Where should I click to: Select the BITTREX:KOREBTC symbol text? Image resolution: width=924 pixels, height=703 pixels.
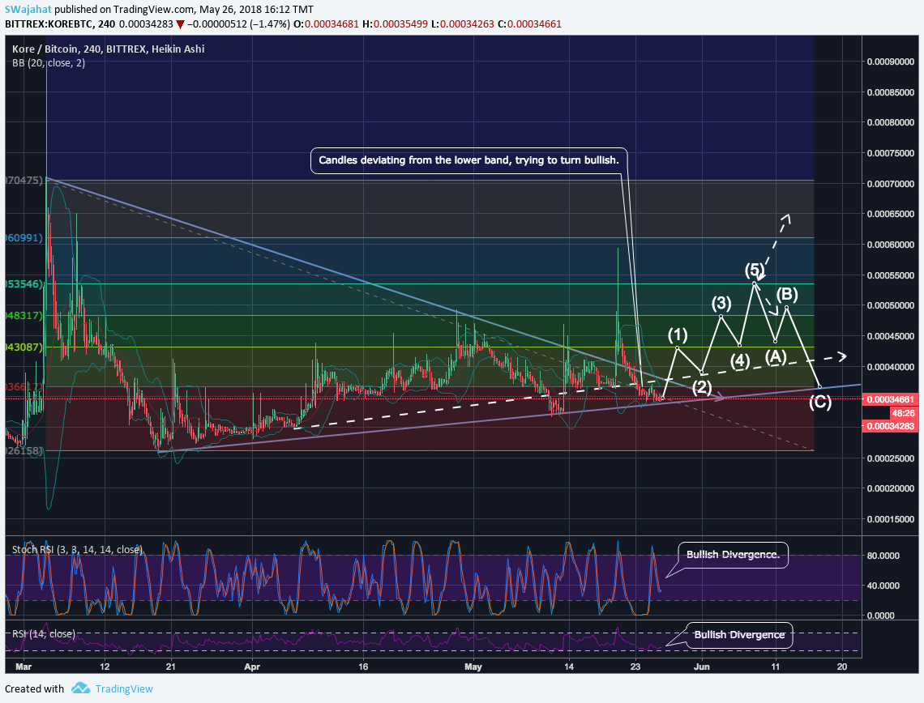click(50, 24)
